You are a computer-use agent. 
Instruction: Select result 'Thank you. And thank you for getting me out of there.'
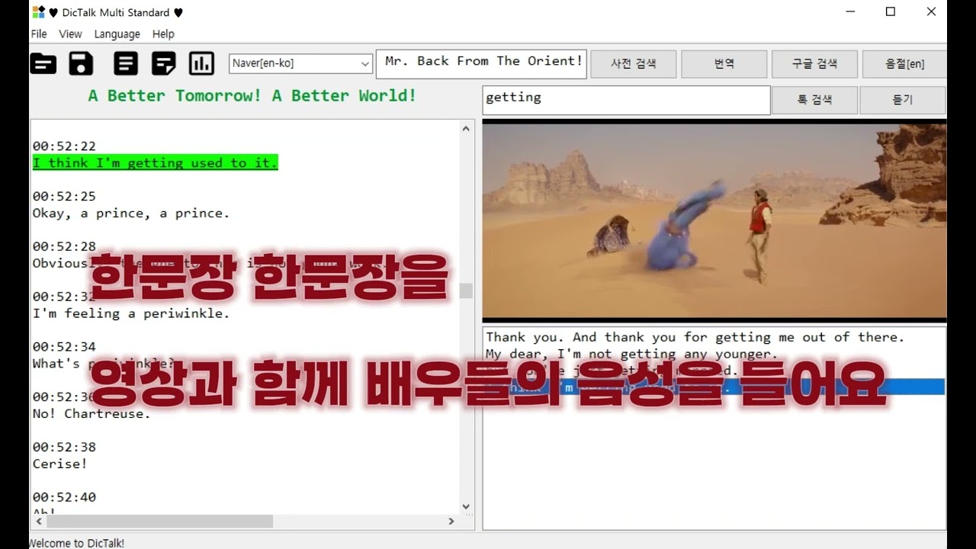pos(695,337)
